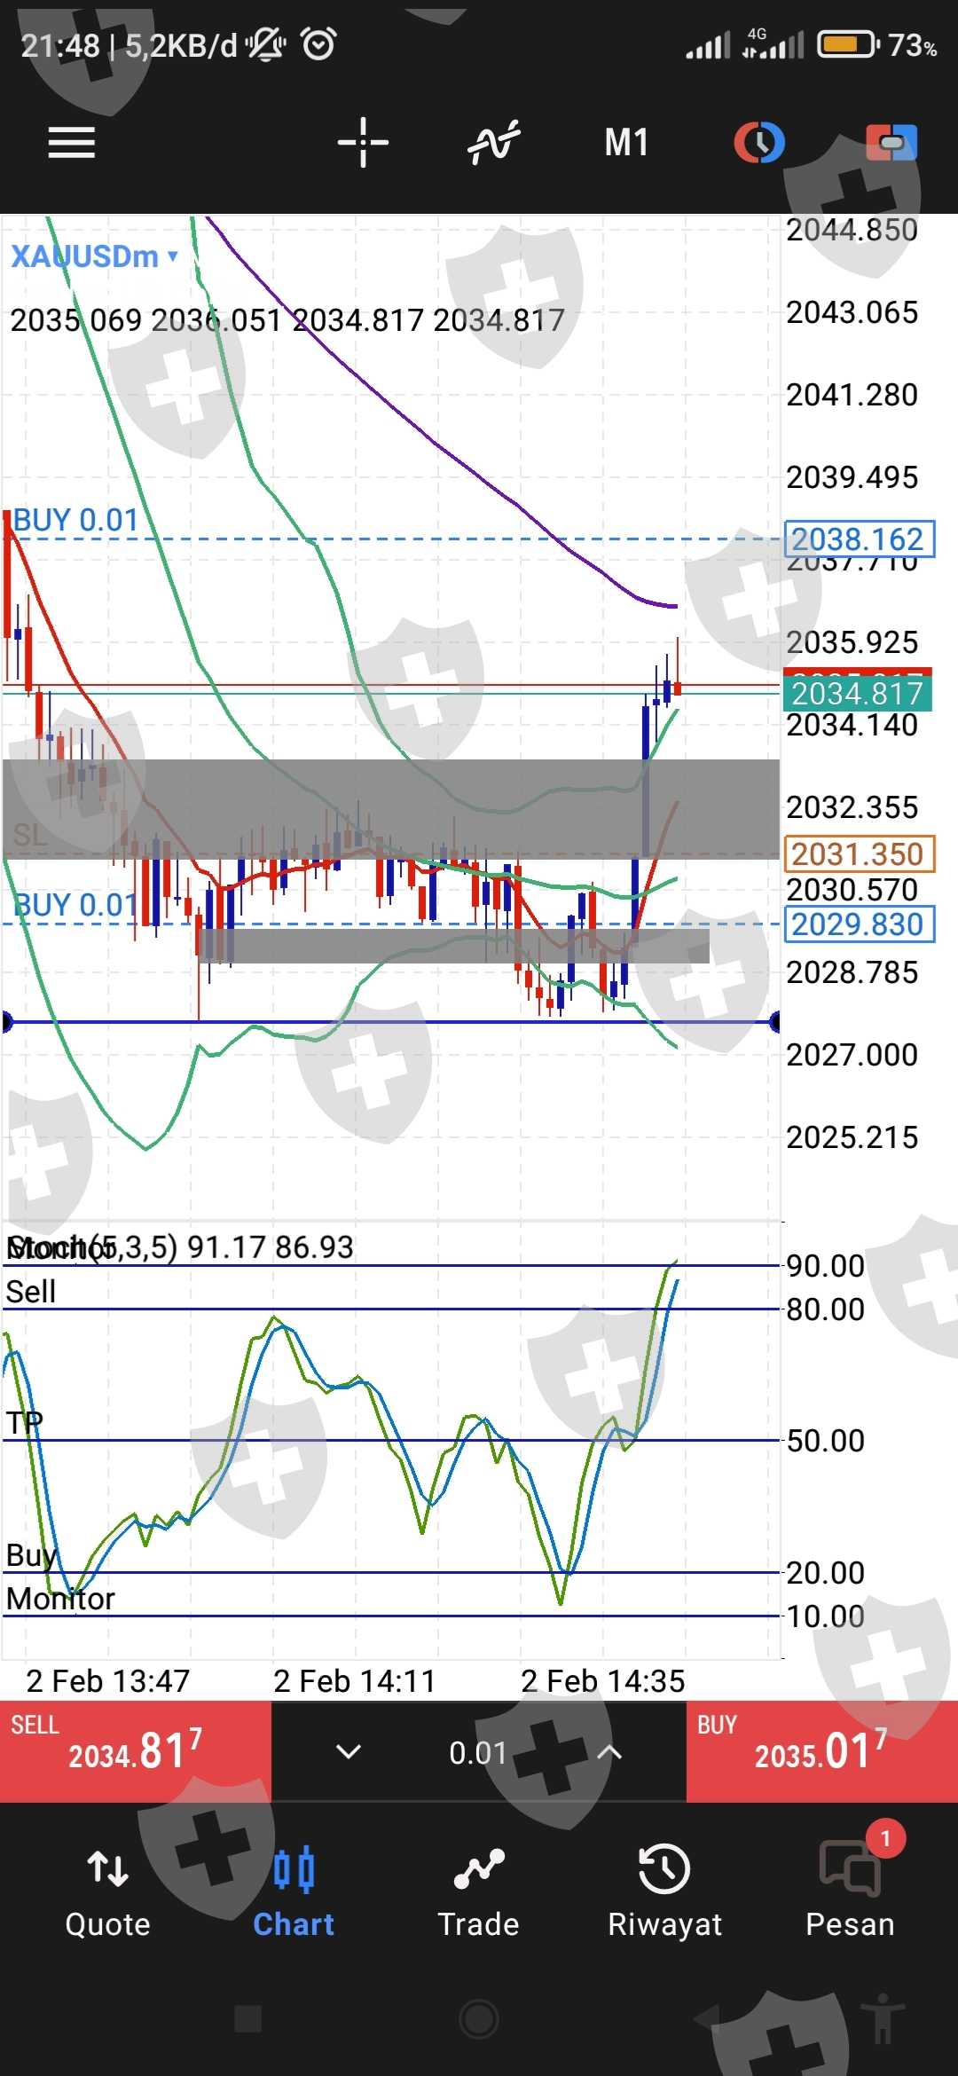Tap the Android home navigation button
This screenshot has width=958, height=2076.
point(479,2019)
